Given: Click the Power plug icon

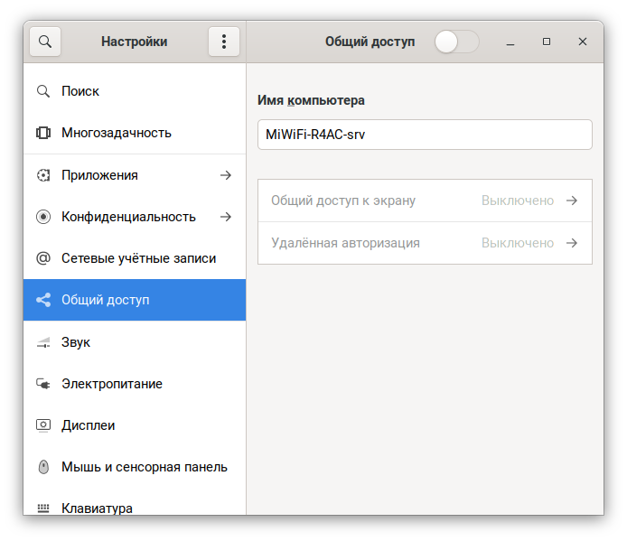Looking at the screenshot, I should (42, 384).
